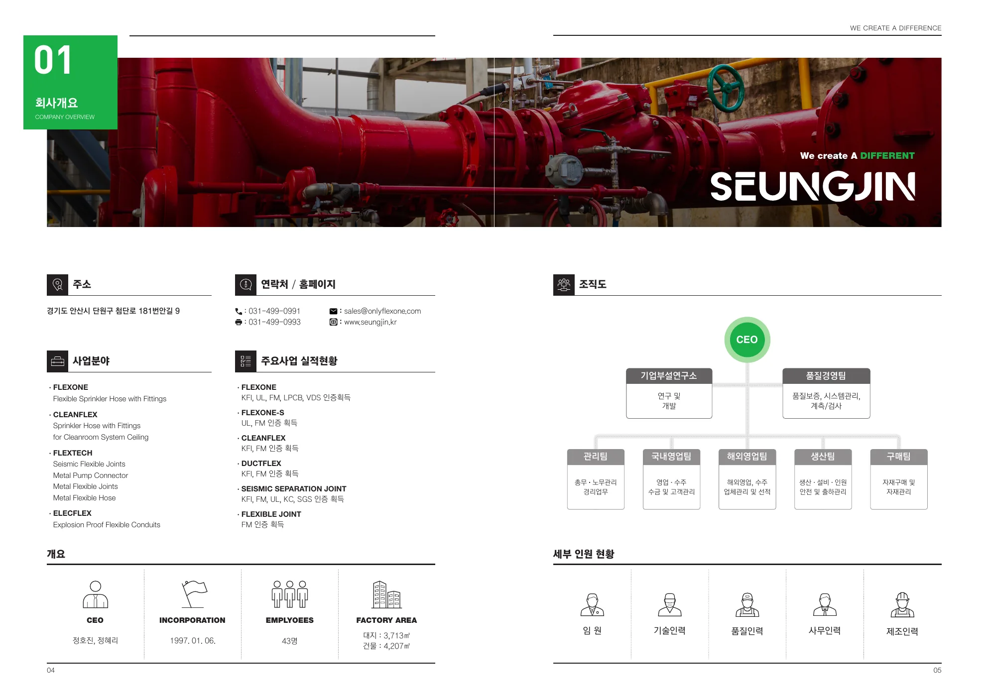Viewport: 989px width, 699px height.
Task: Select the 관리팀 org chart box
Action: click(596, 479)
